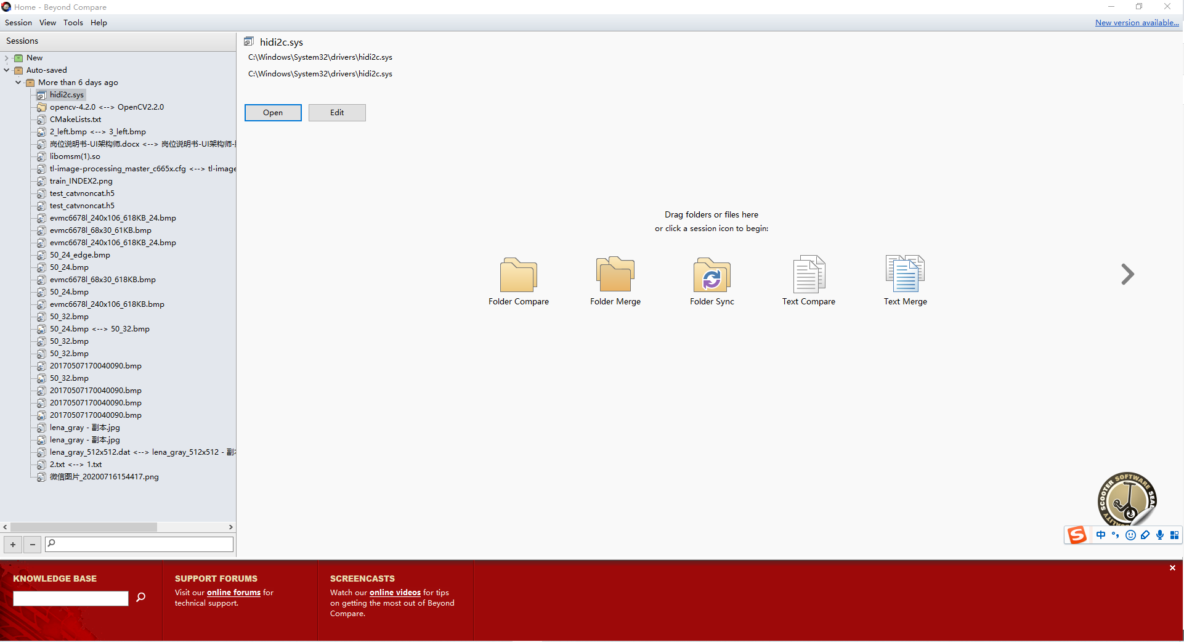The width and height of the screenshot is (1184, 642).
Task: Click the Knowledge Base search magnifier icon
Action: click(141, 597)
